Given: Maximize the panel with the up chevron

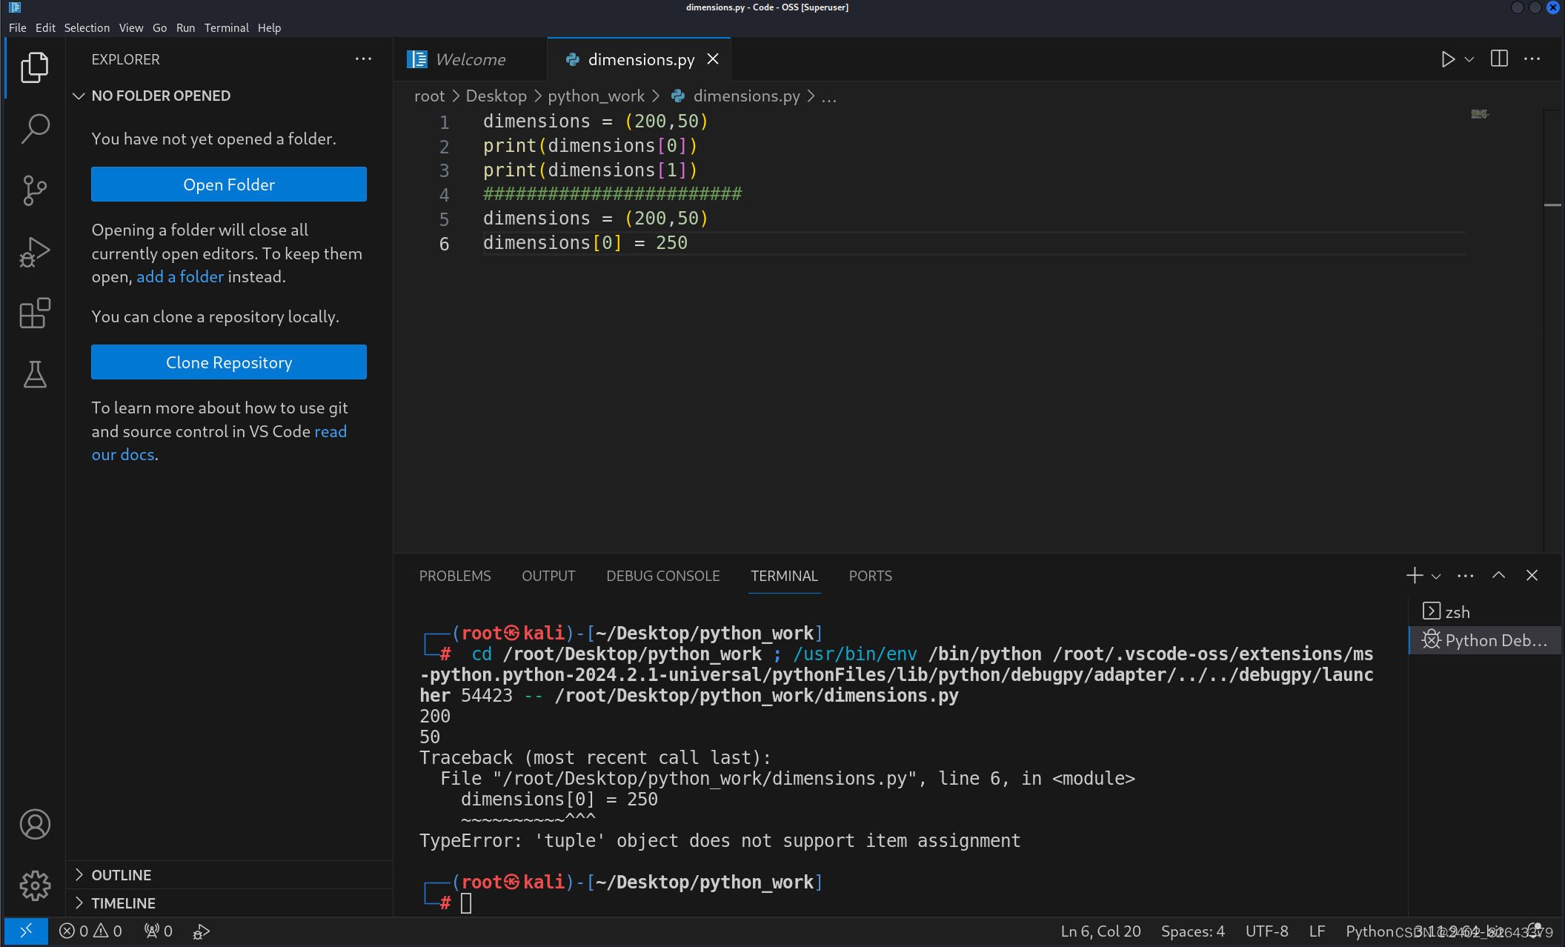Looking at the screenshot, I should tap(1499, 576).
